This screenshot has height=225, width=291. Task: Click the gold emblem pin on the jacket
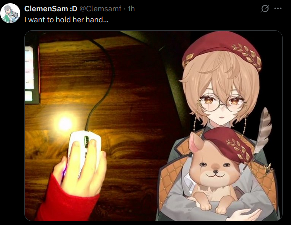click(x=269, y=169)
